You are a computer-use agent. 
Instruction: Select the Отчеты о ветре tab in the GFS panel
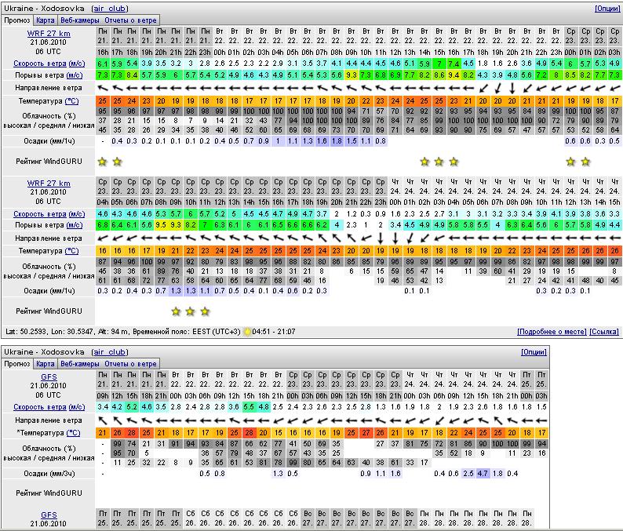point(131,364)
